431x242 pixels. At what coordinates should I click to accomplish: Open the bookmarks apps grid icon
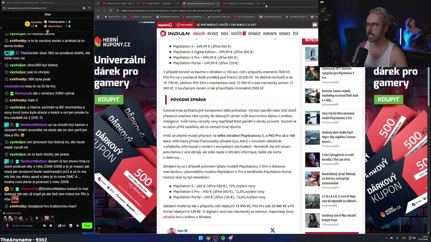click(98, 16)
